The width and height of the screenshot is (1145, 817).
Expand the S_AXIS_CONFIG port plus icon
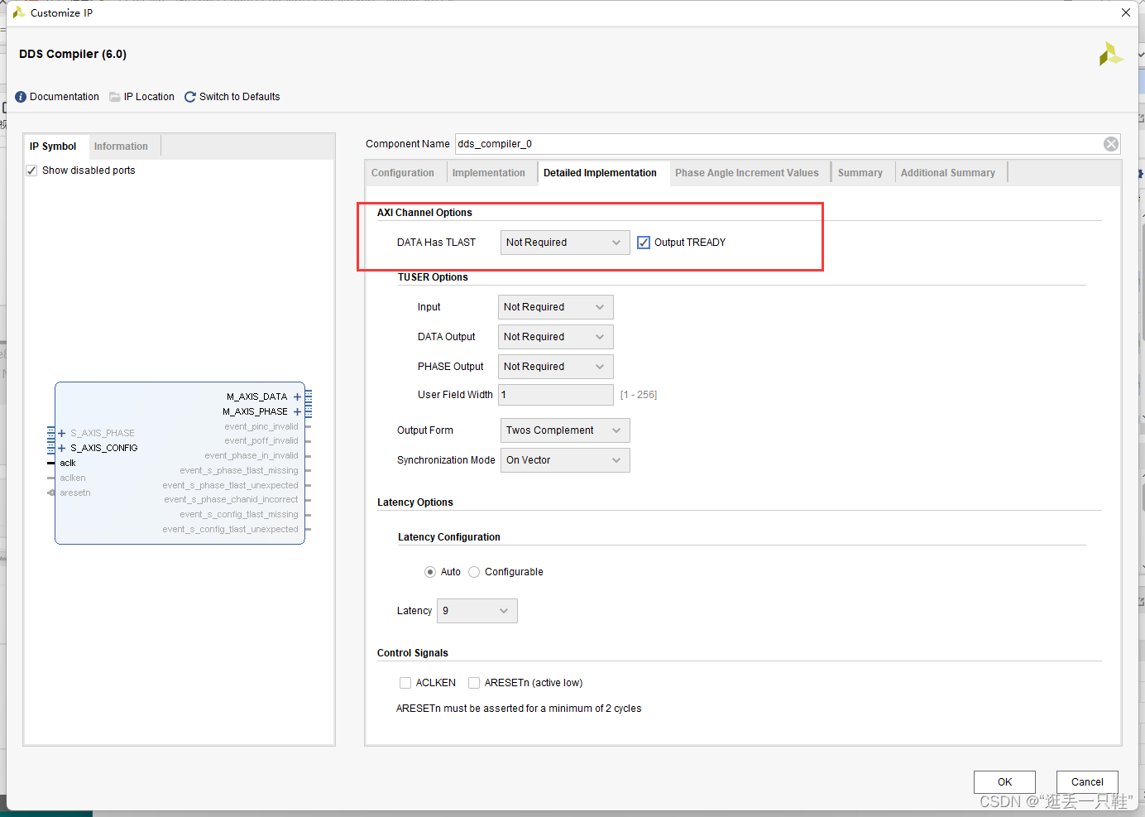pyautogui.click(x=61, y=448)
